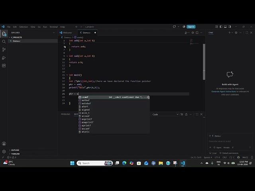Open the Accounts menu in the activity bar
The image size is (255, 191).
coord(4,144)
